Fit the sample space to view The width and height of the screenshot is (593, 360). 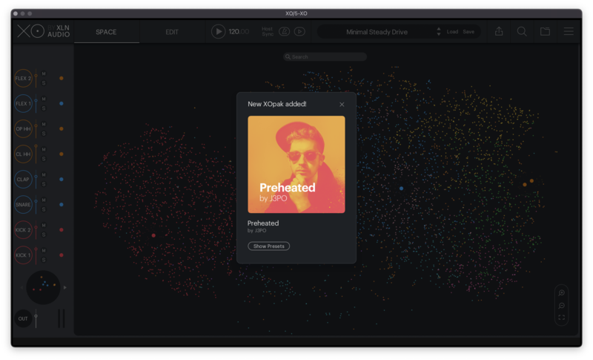click(562, 318)
